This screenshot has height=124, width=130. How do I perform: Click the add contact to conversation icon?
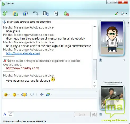tap(5, 13)
